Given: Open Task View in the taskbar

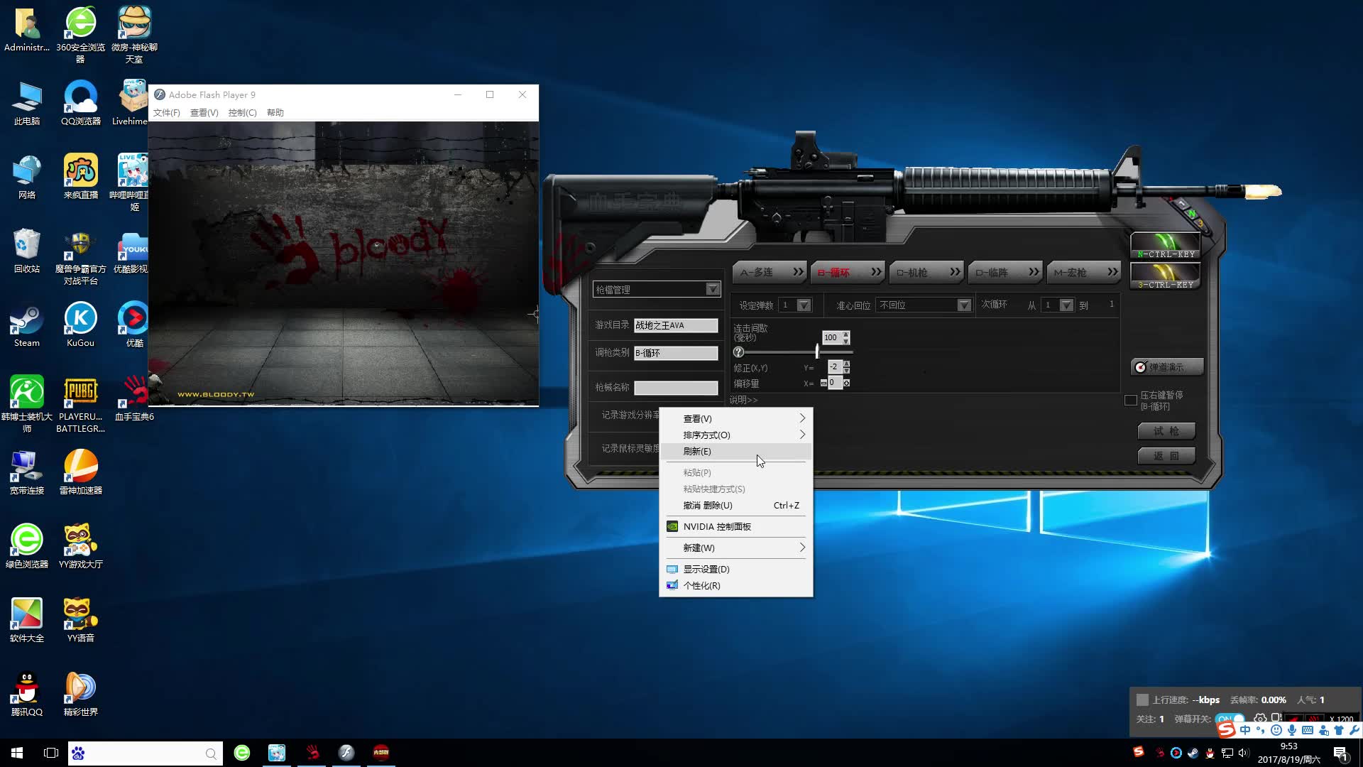Looking at the screenshot, I should pos(51,753).
